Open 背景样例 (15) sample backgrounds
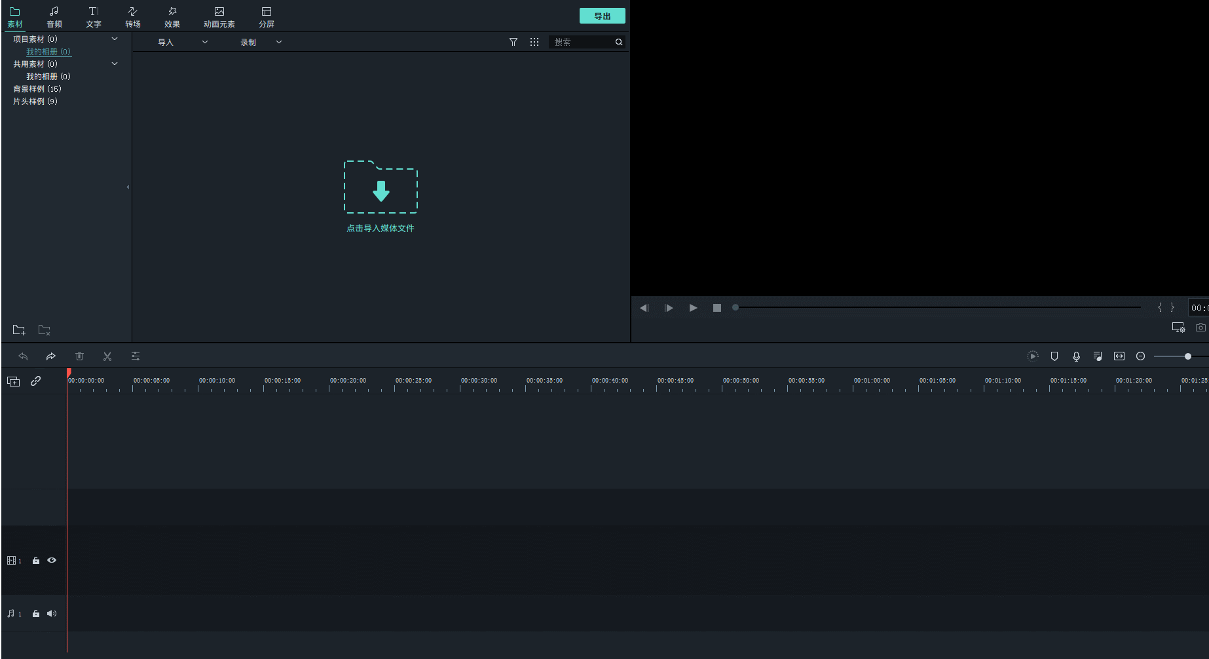 (37, 89)
